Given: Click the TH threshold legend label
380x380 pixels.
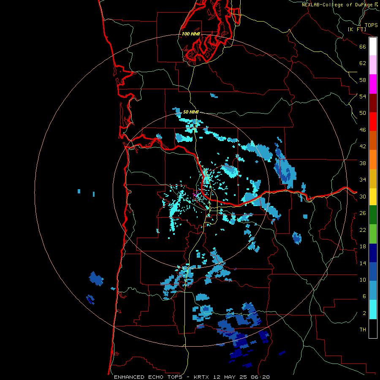Looking at the screenshot, I should 363,330.
